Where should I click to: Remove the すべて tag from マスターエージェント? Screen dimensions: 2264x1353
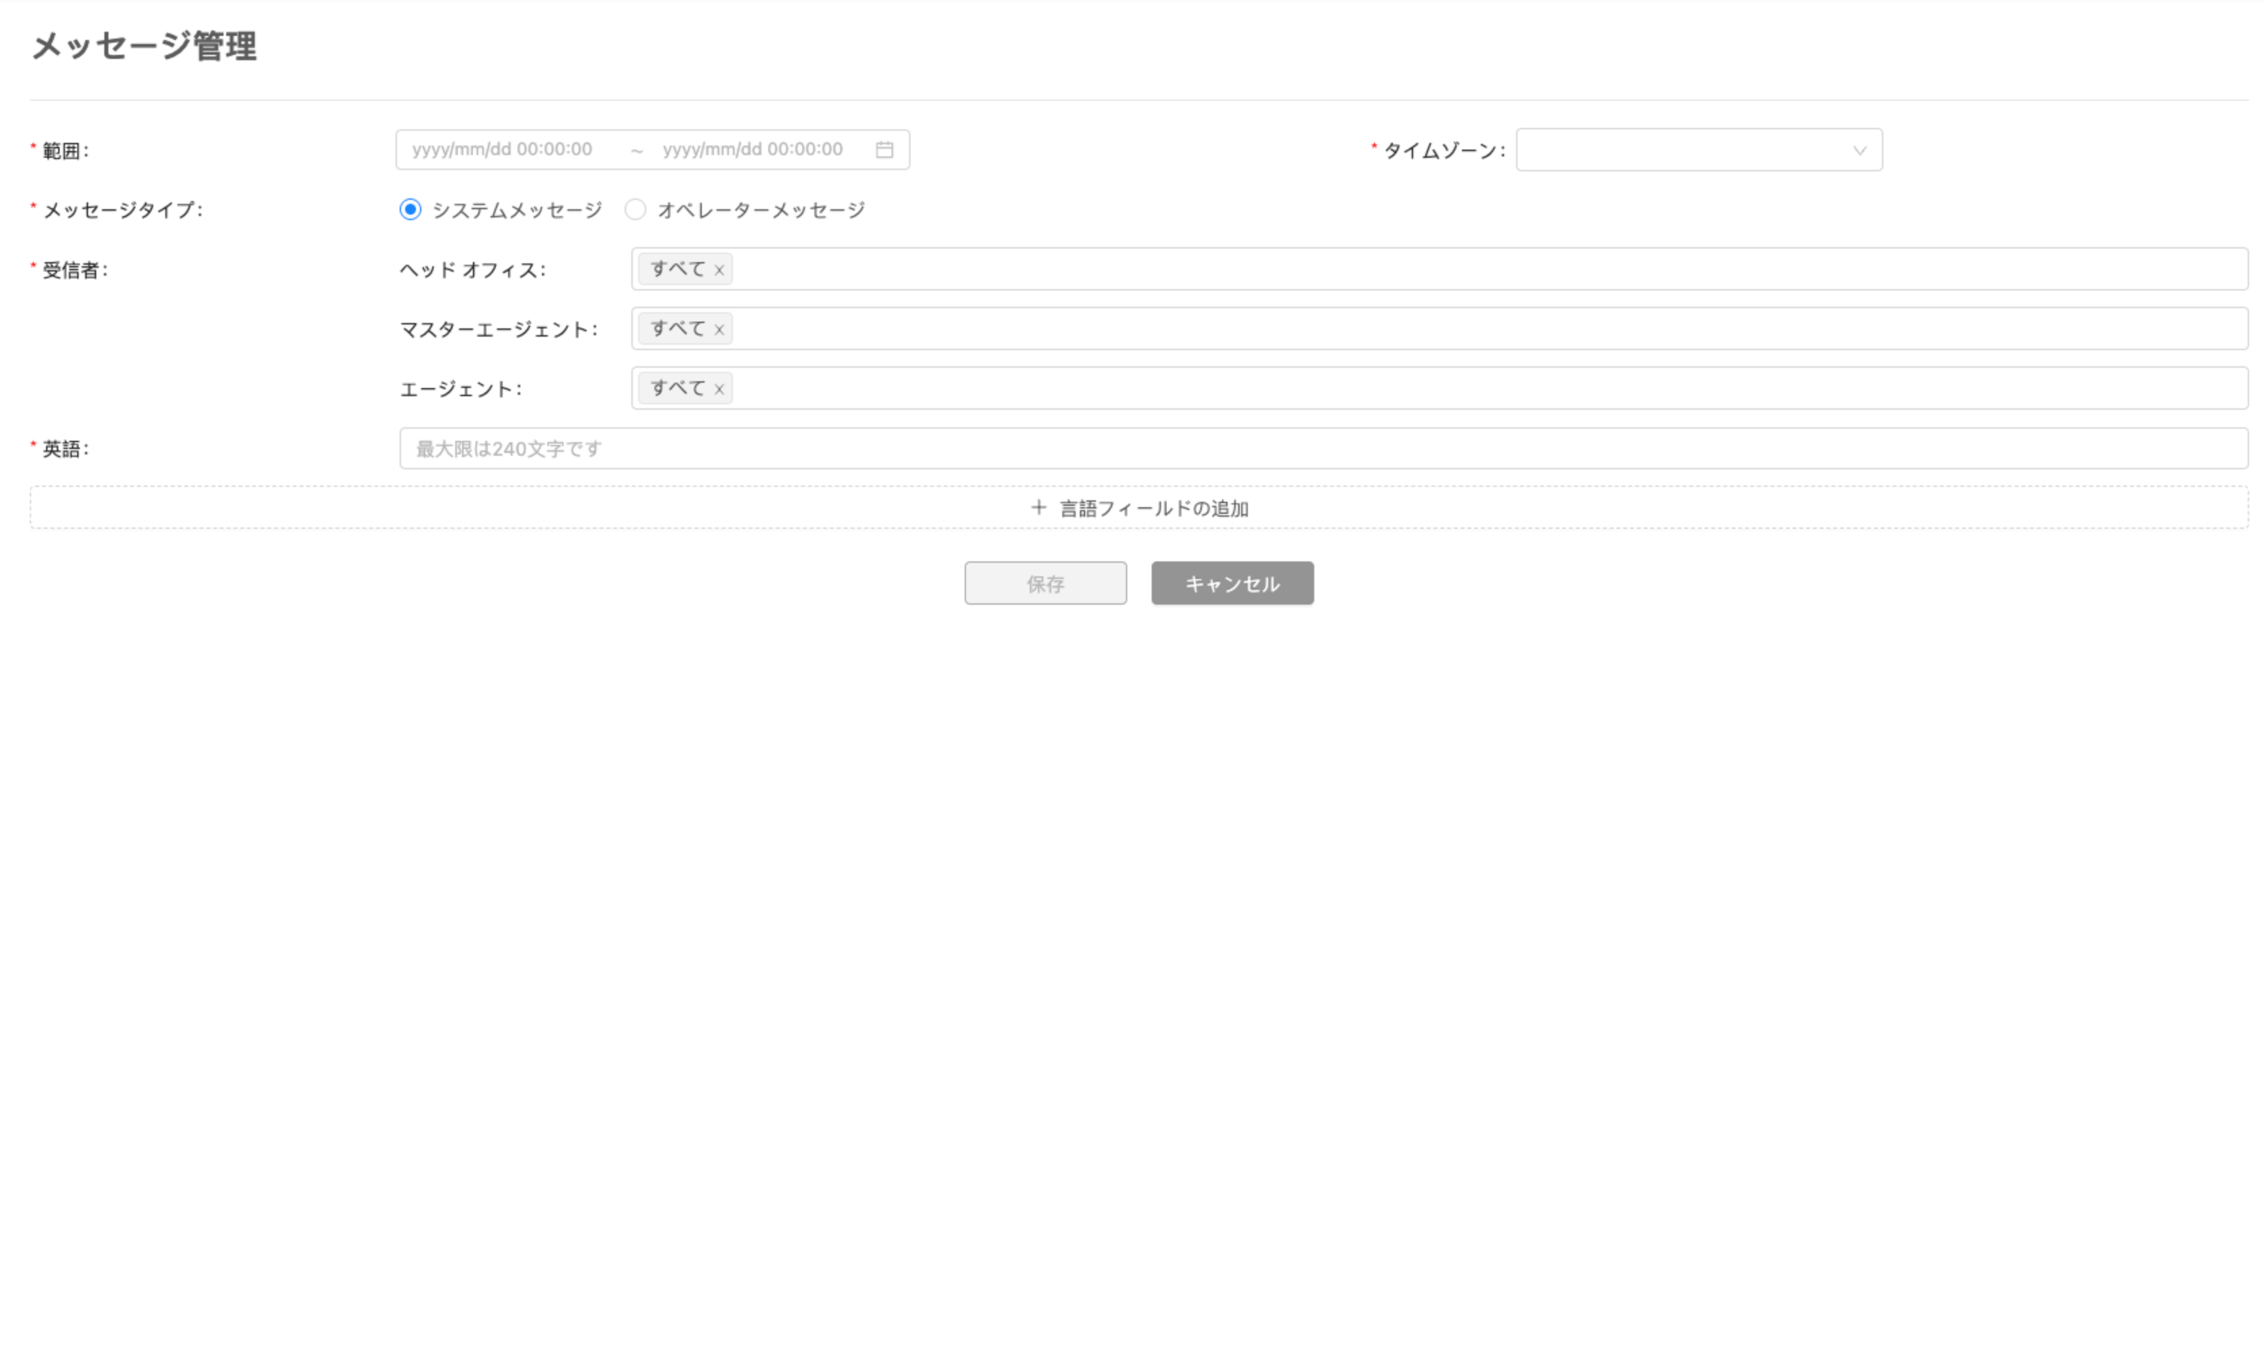(x=719, y=328)
